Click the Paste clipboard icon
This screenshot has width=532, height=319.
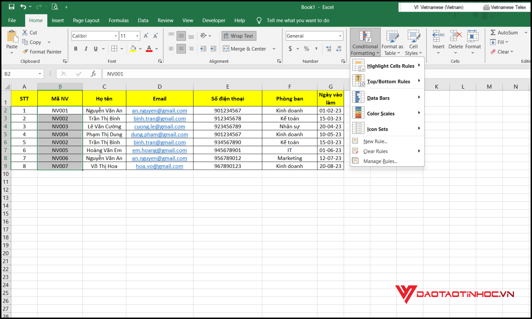(12, 36)
